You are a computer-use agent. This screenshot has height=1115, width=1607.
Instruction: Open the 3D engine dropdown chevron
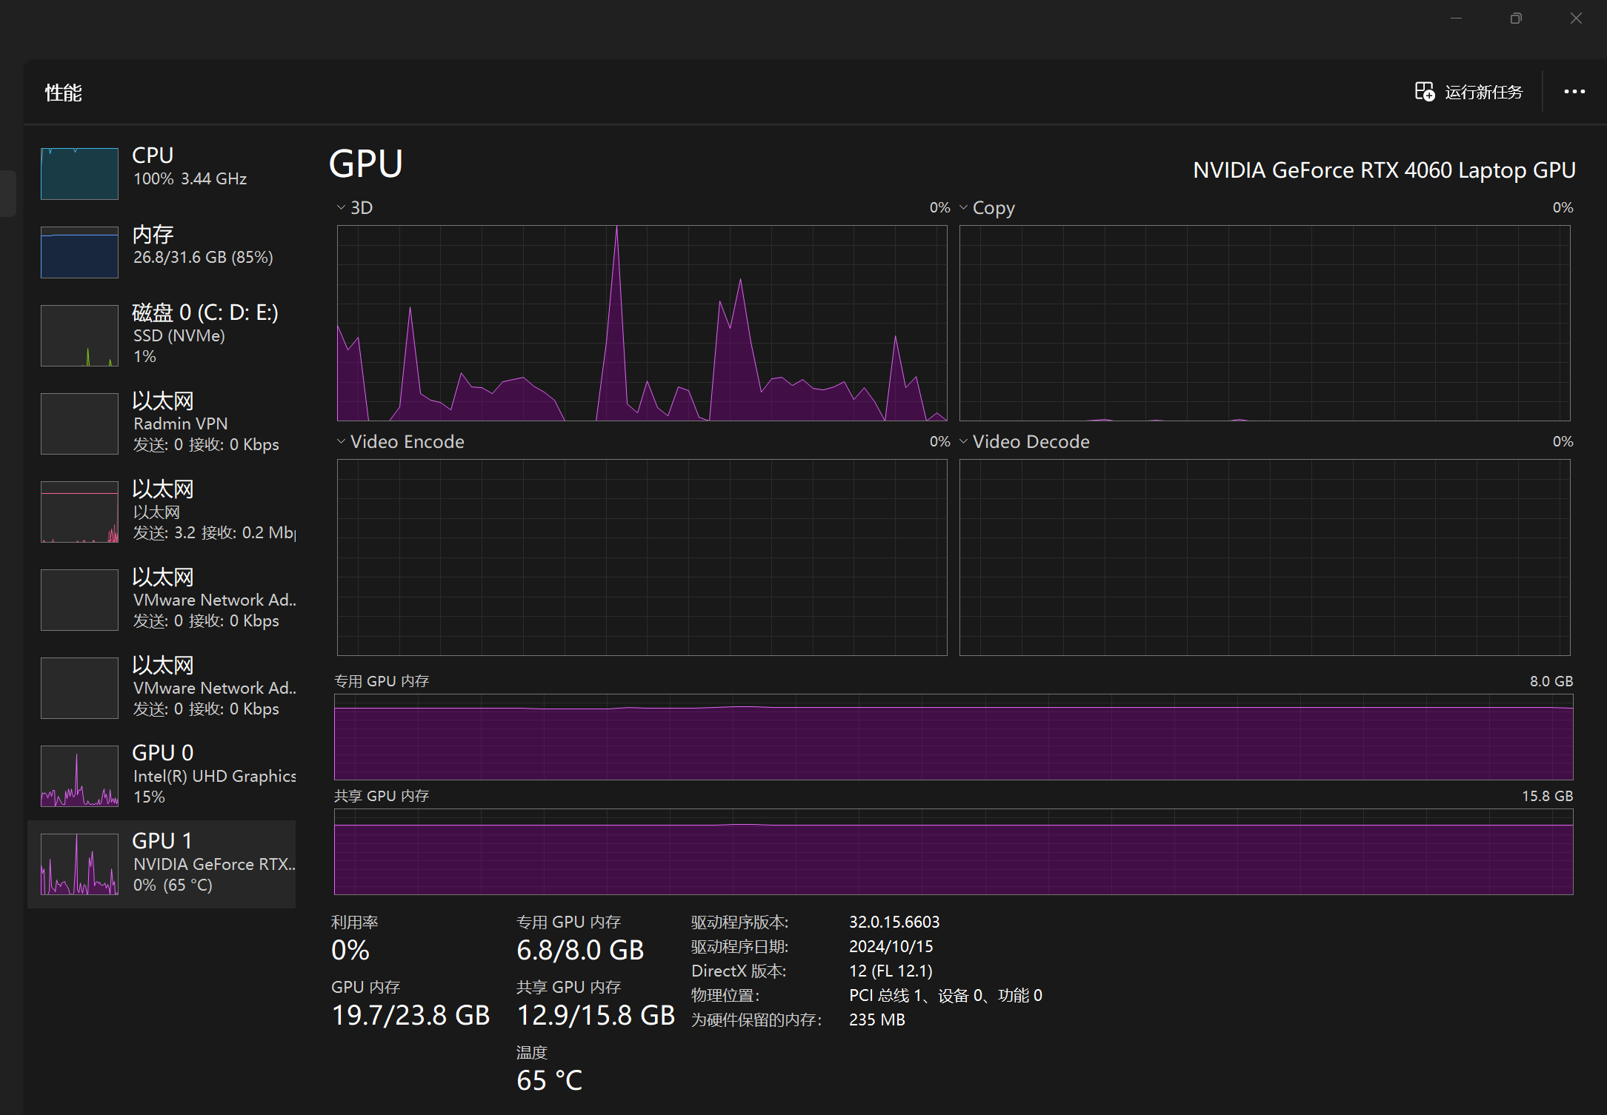(341, 207)
